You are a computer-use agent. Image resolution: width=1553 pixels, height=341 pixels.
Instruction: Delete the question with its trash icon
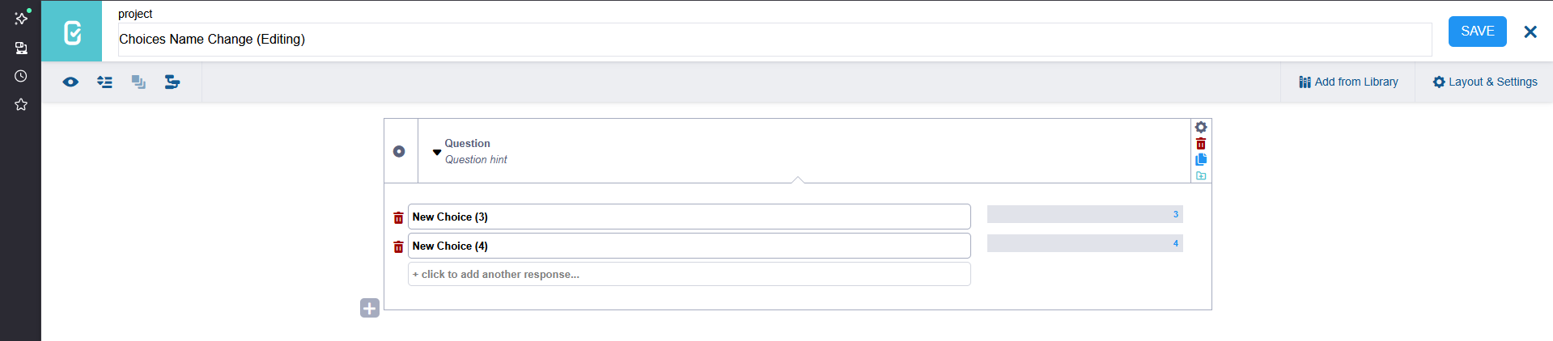[1201, 143]
